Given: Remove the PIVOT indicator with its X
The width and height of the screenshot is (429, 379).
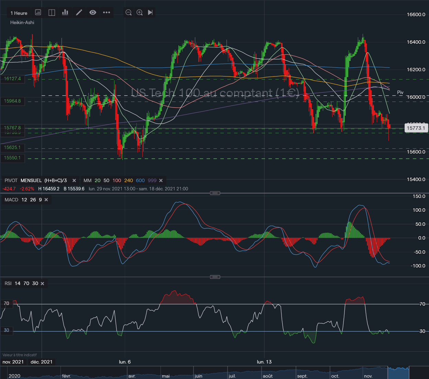Looking at the screenshot, I should tap(74, 180).
